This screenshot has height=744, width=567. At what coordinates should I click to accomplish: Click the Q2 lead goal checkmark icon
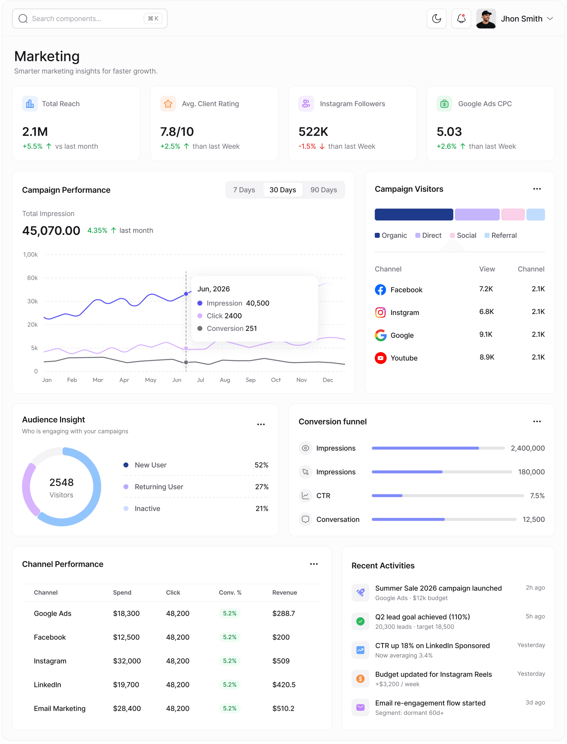361,621
